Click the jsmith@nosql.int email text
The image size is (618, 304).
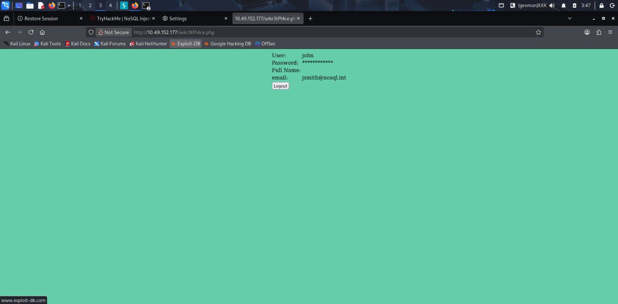[x=324, y=78]
